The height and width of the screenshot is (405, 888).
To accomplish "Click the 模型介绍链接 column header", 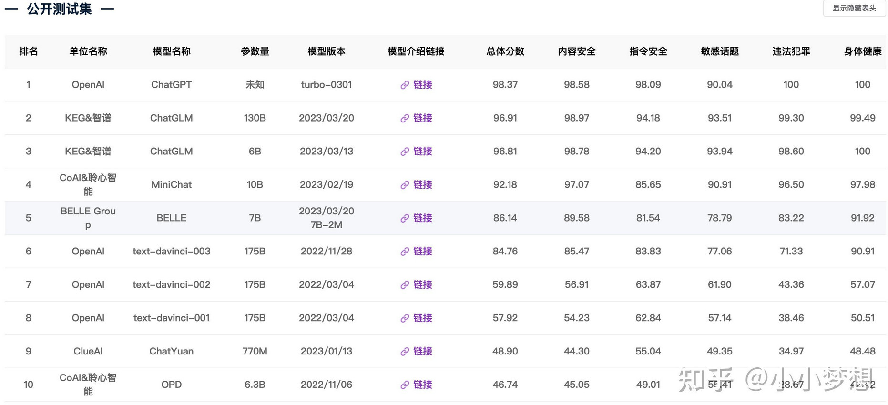I will pyautogui.click(x=416, y=51).
